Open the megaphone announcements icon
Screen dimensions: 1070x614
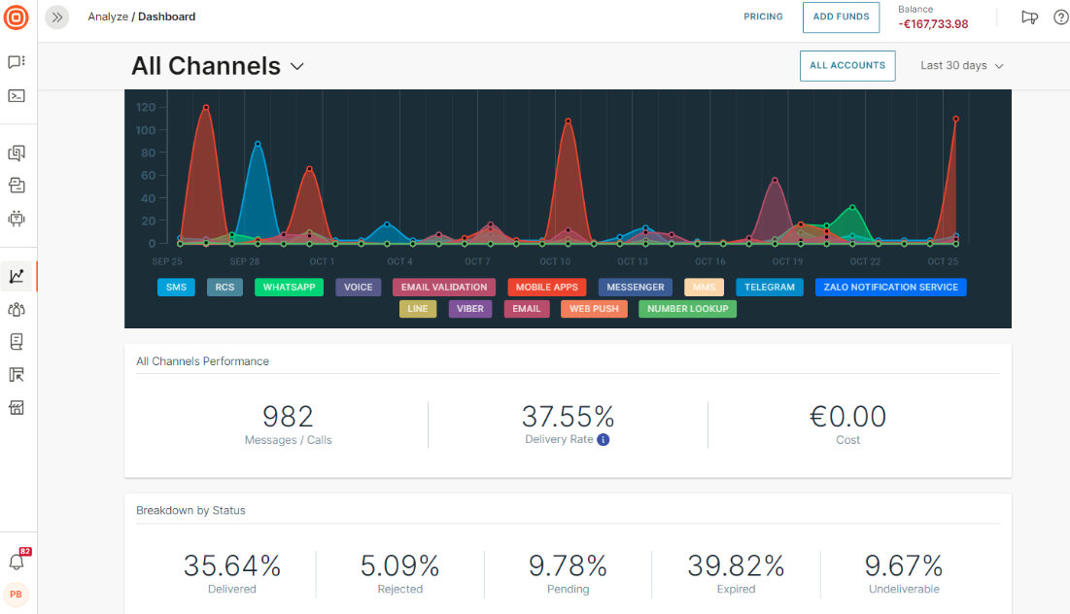pyautogui.click(x=1029, y=17)
